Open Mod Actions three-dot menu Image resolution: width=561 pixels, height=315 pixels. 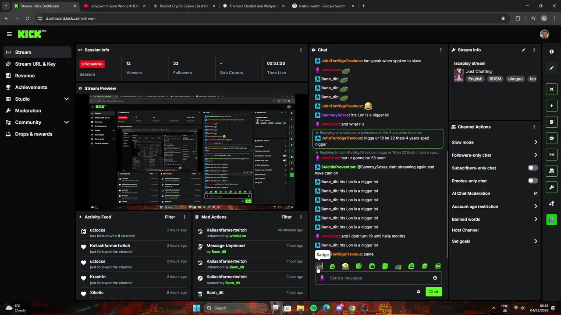point(301,217)
